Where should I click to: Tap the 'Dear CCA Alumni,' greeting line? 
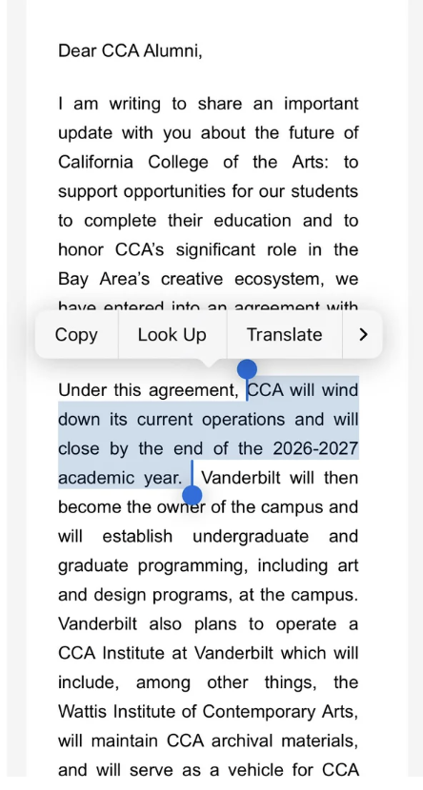pos(131,50)
